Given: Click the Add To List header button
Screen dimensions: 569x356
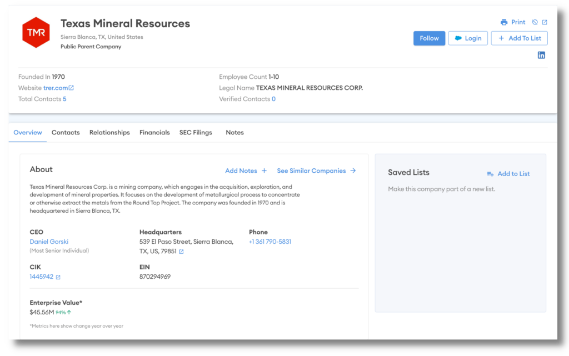Looking at the screenshot, I should point(519,38).
